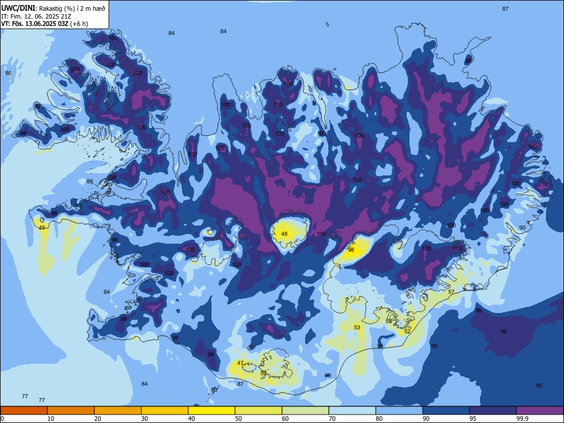Screen dimensions: 564x423
Task: Click the '99.9' legend tick label
Action: coord(522,418)
